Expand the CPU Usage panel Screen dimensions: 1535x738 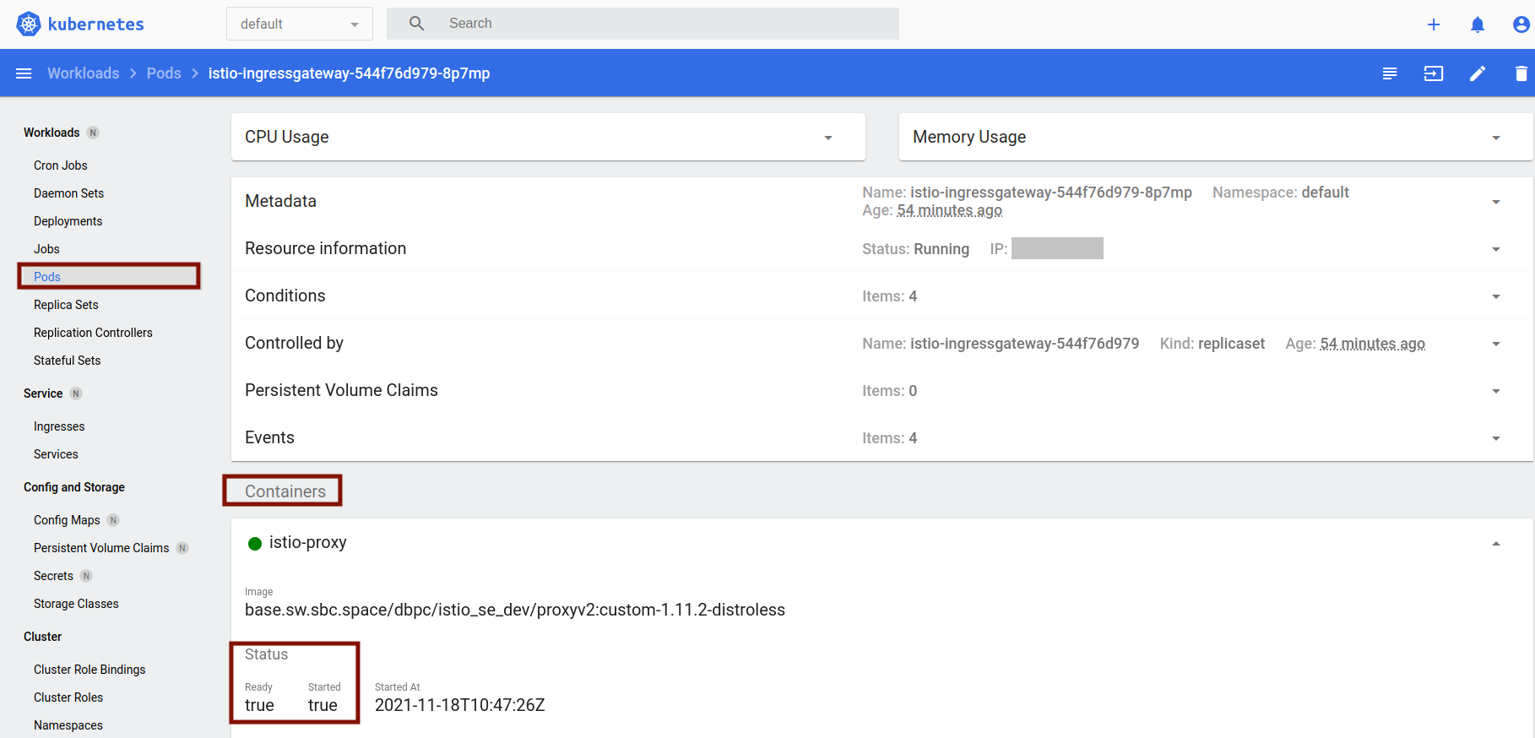(827, 138)
